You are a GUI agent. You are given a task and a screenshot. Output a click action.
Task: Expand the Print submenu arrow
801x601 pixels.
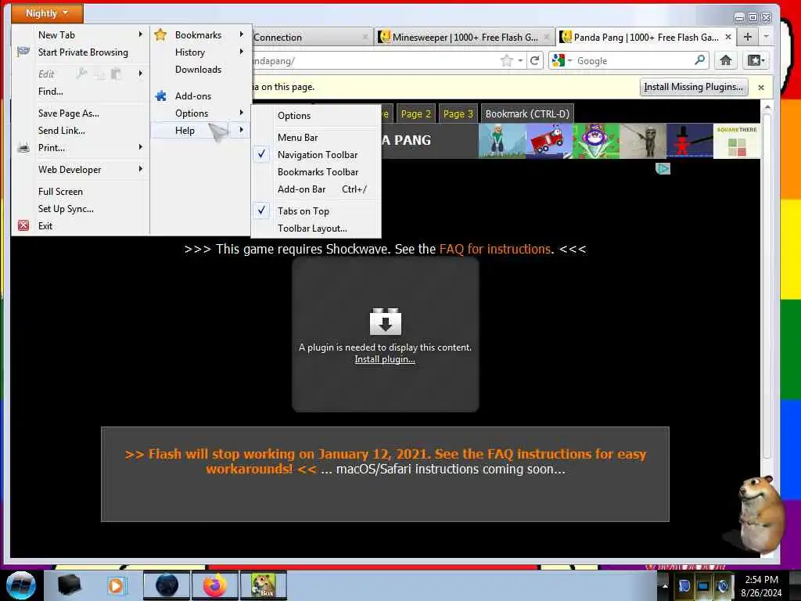coord(140,147)
